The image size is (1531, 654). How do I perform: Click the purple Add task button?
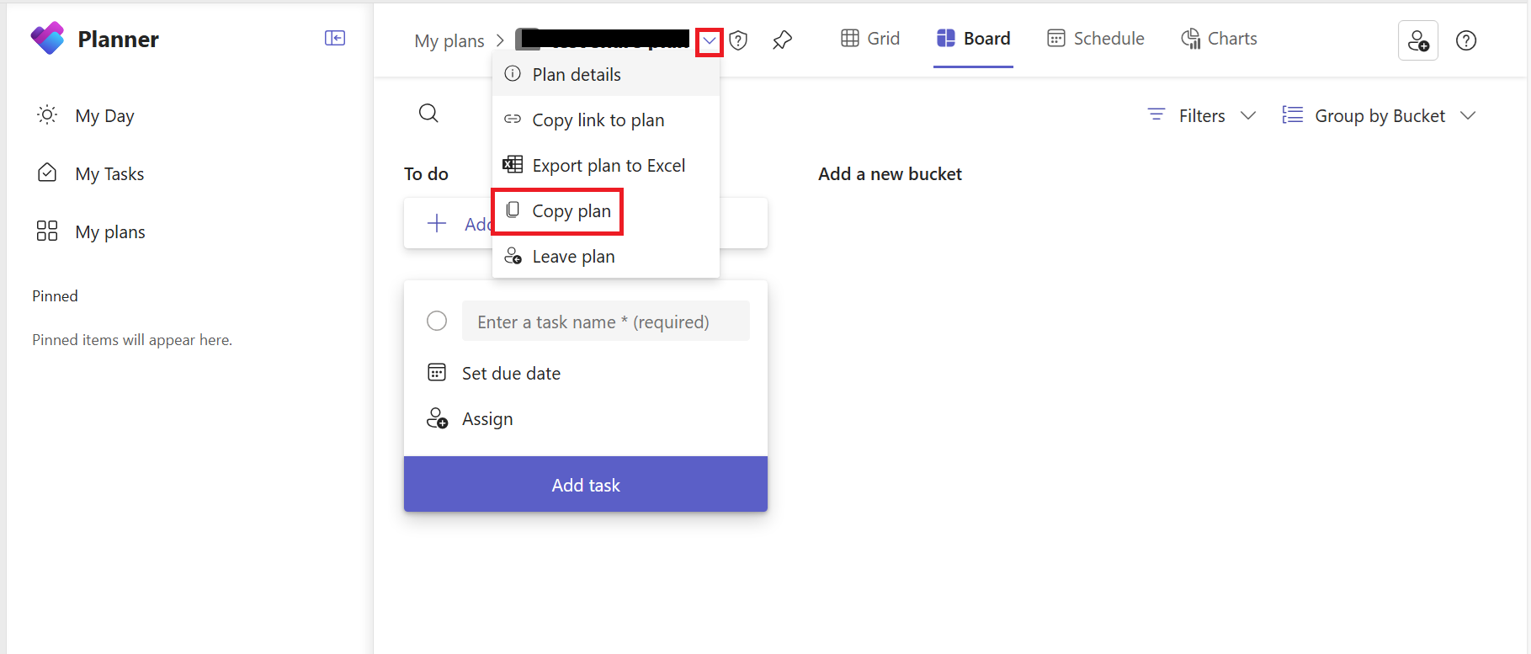pyautogui.click(x=586, y=484)
